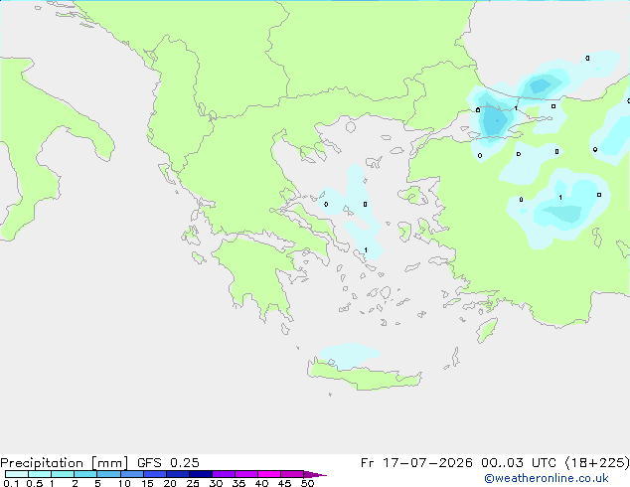
Task: Click the "Precipitation [mm]" title text
Action: click(x=64, y=463)
